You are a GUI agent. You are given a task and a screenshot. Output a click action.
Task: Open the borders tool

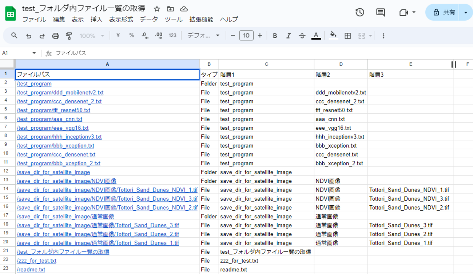pos(347,36)
